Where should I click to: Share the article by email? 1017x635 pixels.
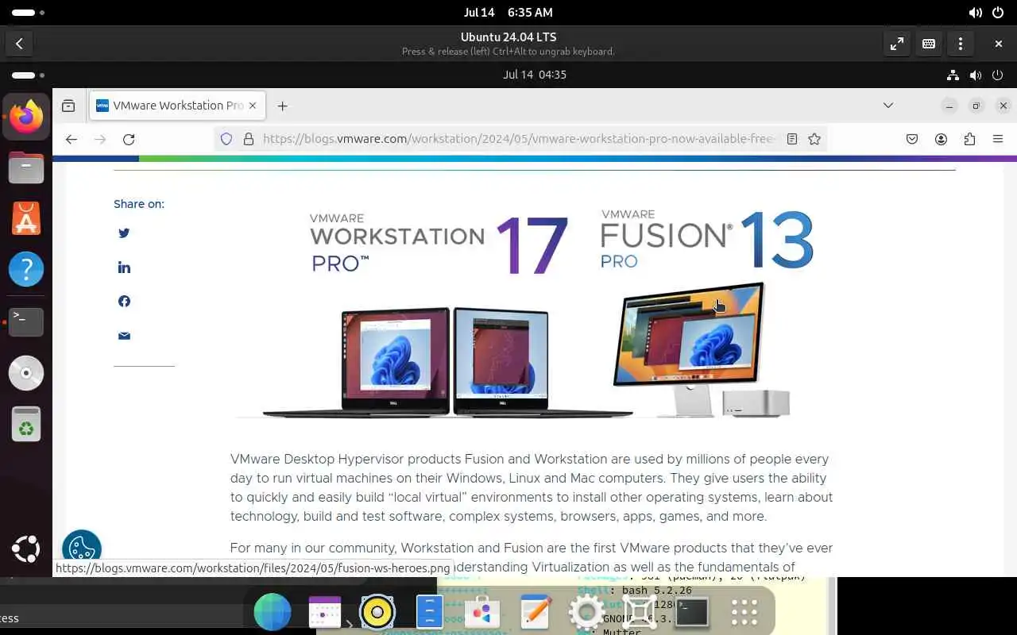coord(124,336)
